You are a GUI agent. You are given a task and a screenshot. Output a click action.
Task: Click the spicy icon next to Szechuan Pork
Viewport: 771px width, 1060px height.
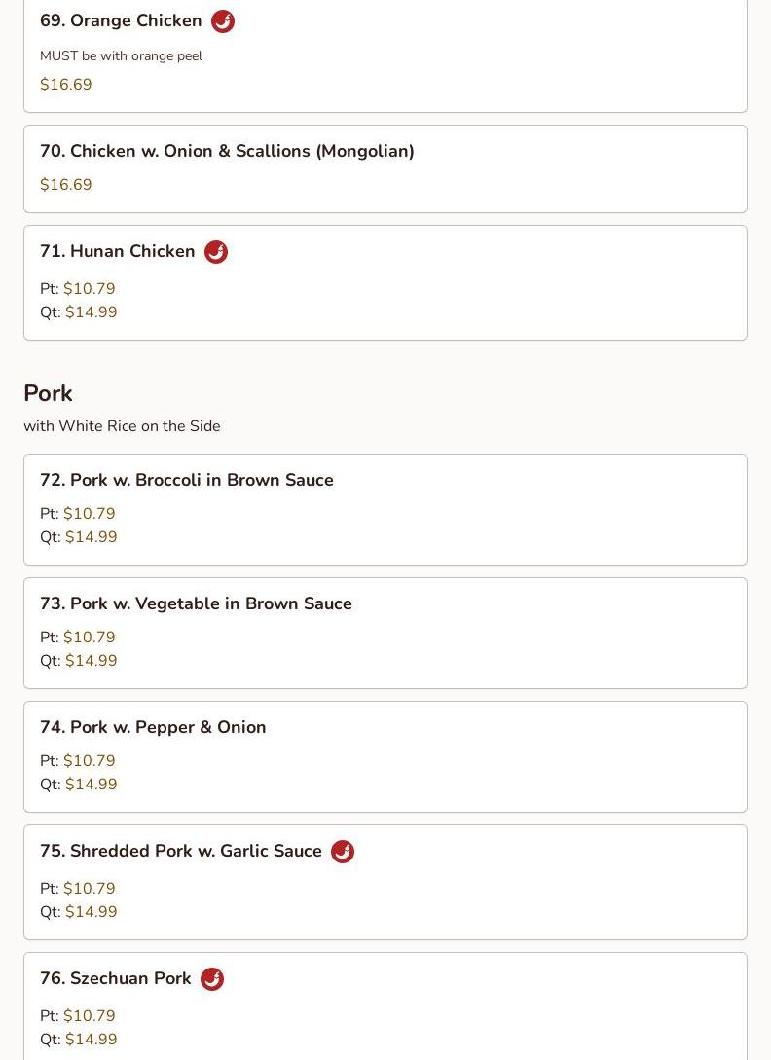(x=212, y=979)
